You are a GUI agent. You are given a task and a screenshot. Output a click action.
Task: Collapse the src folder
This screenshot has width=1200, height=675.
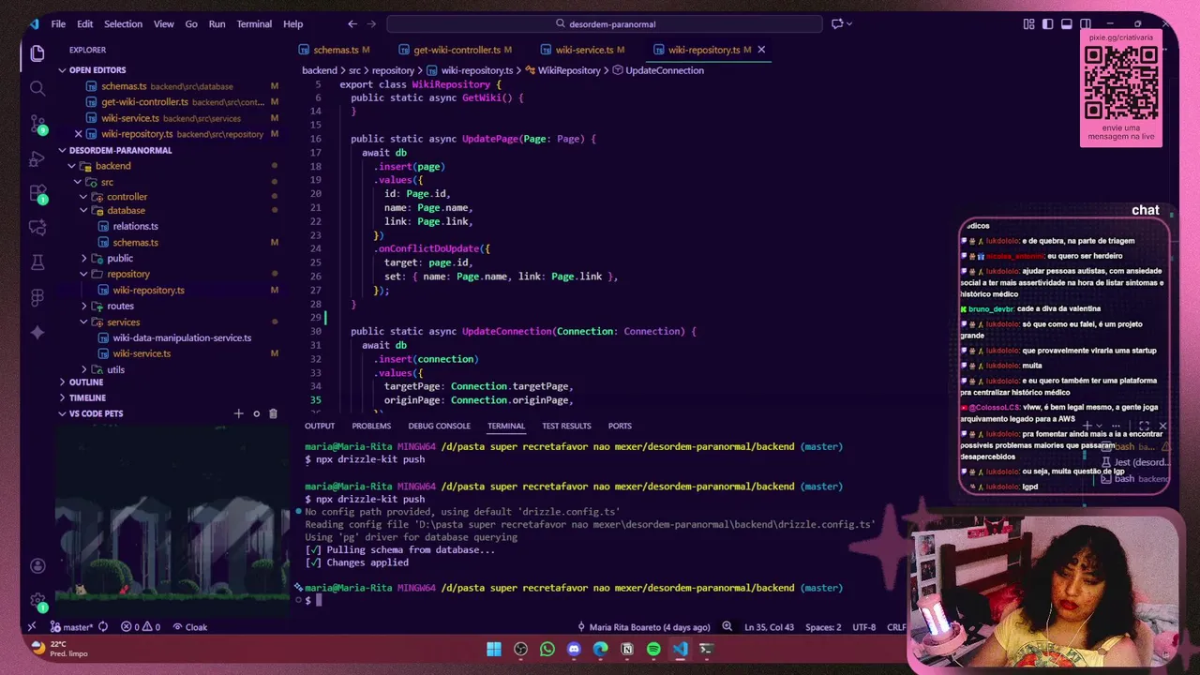click(x=78, y=182)
